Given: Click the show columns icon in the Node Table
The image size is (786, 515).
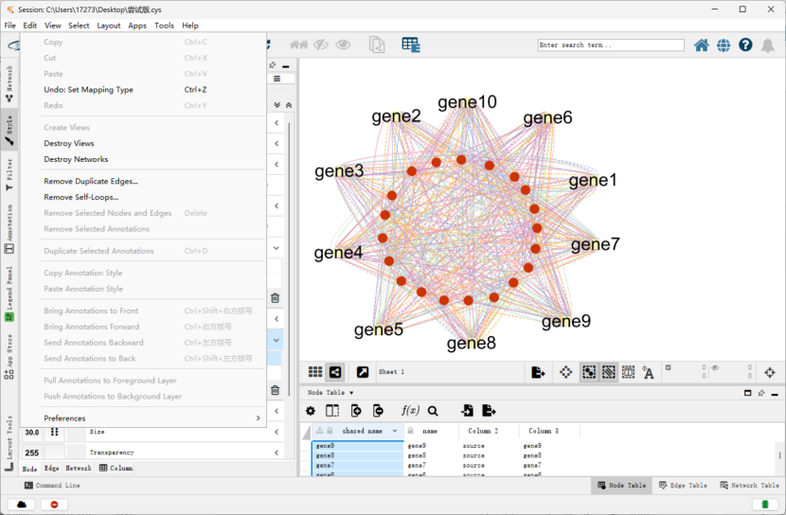Looking at the screenshot, I should [x=332, y=411].
